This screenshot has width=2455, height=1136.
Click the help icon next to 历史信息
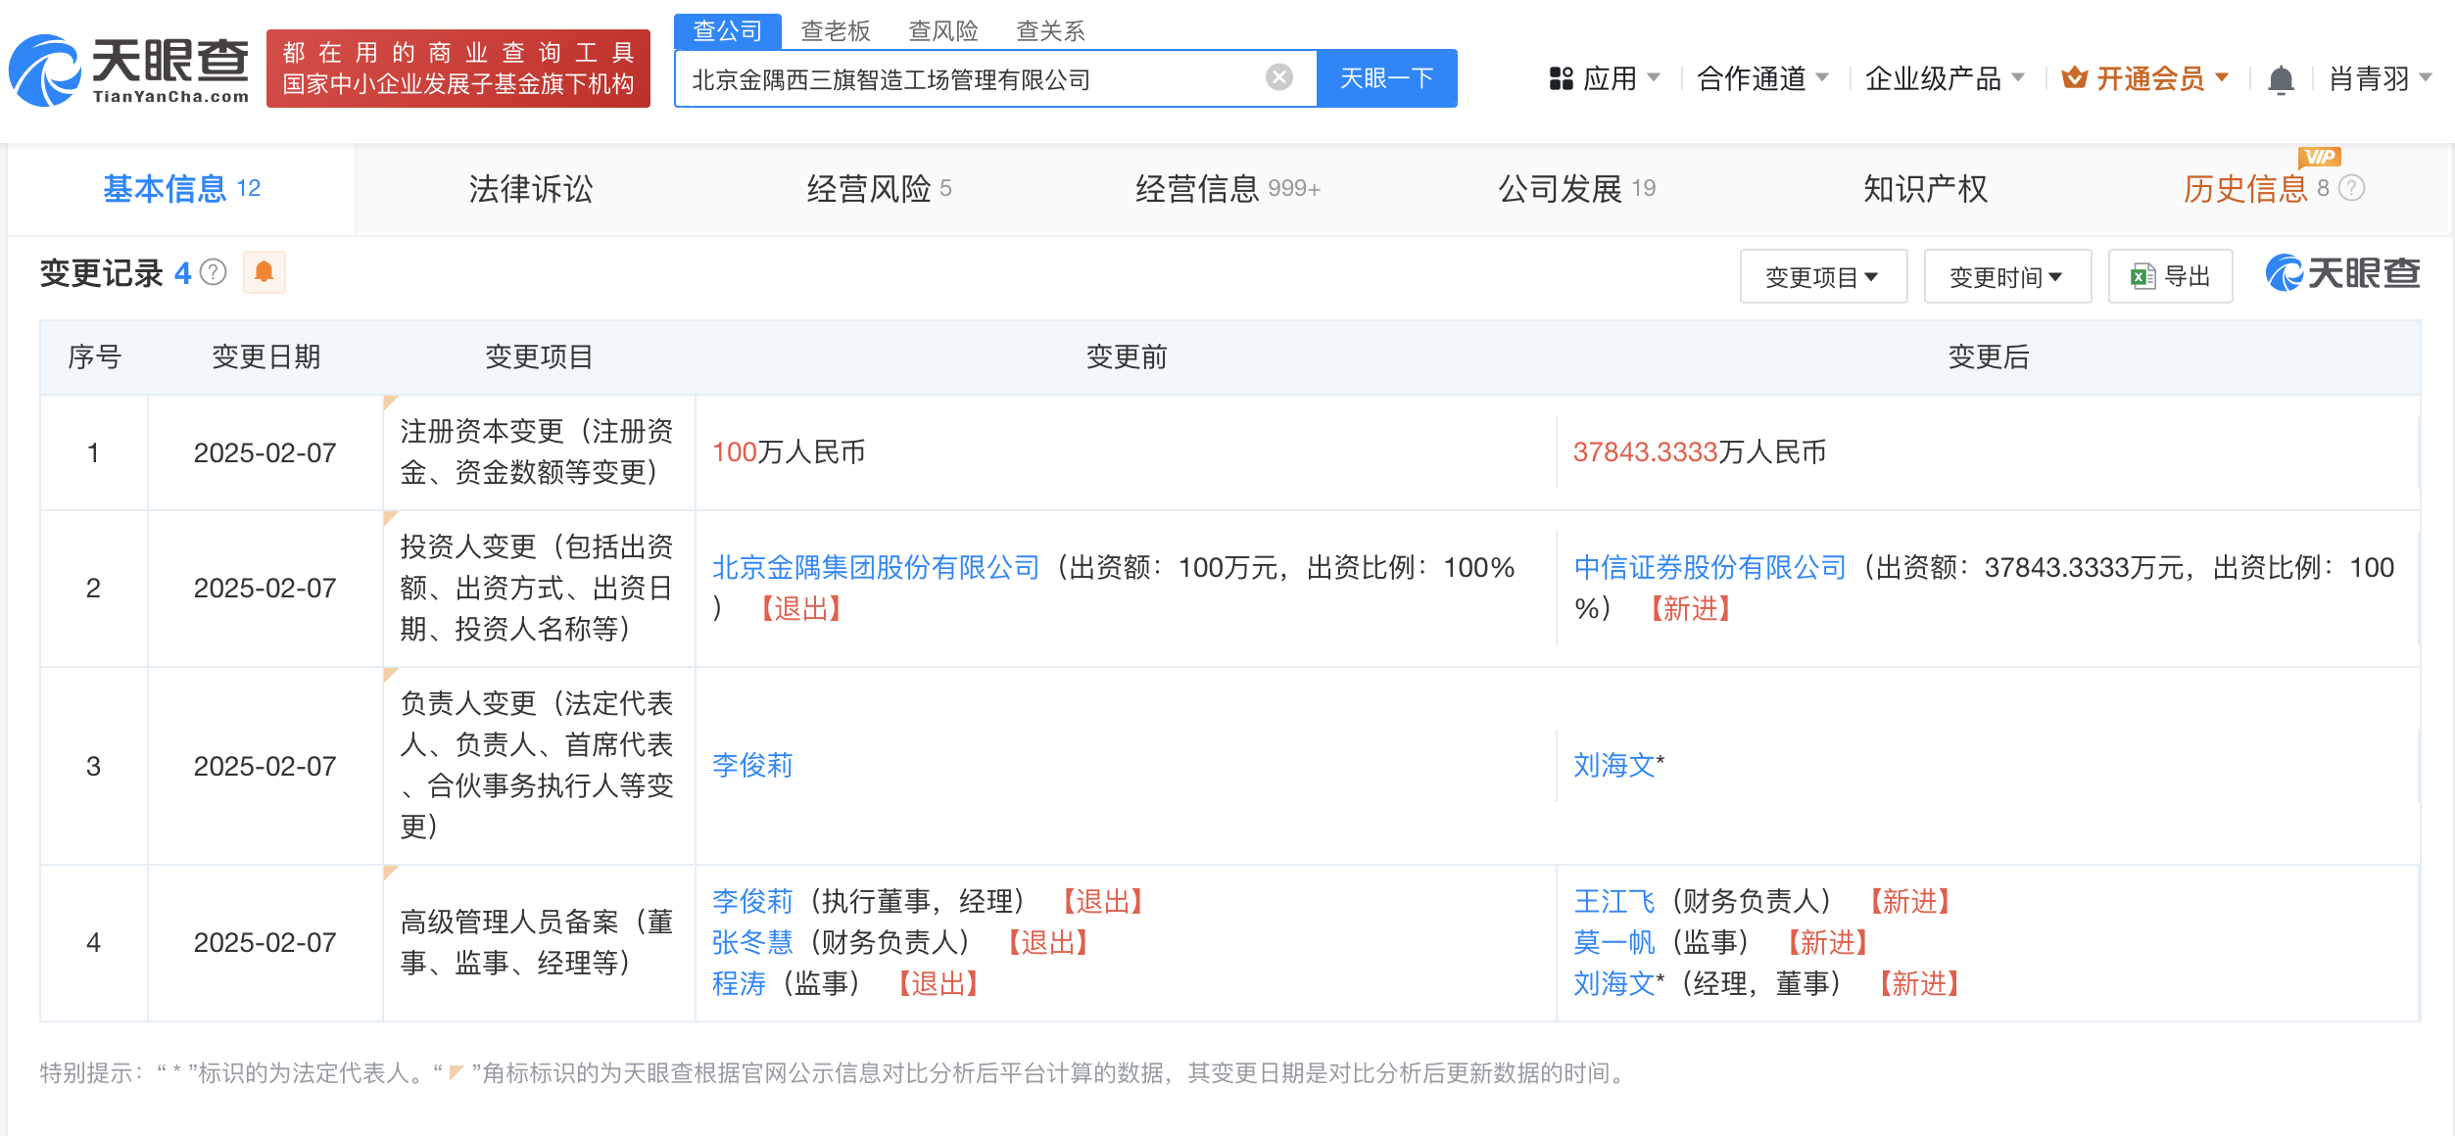(2351, 188)
